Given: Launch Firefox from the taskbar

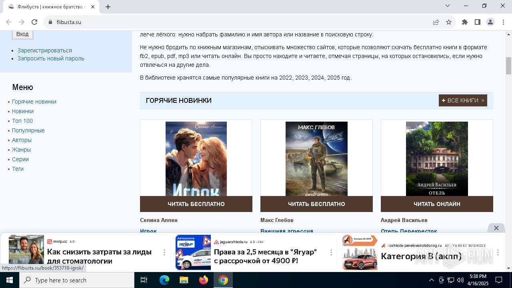Looking at the screenshot, I should tap(204, 280).
